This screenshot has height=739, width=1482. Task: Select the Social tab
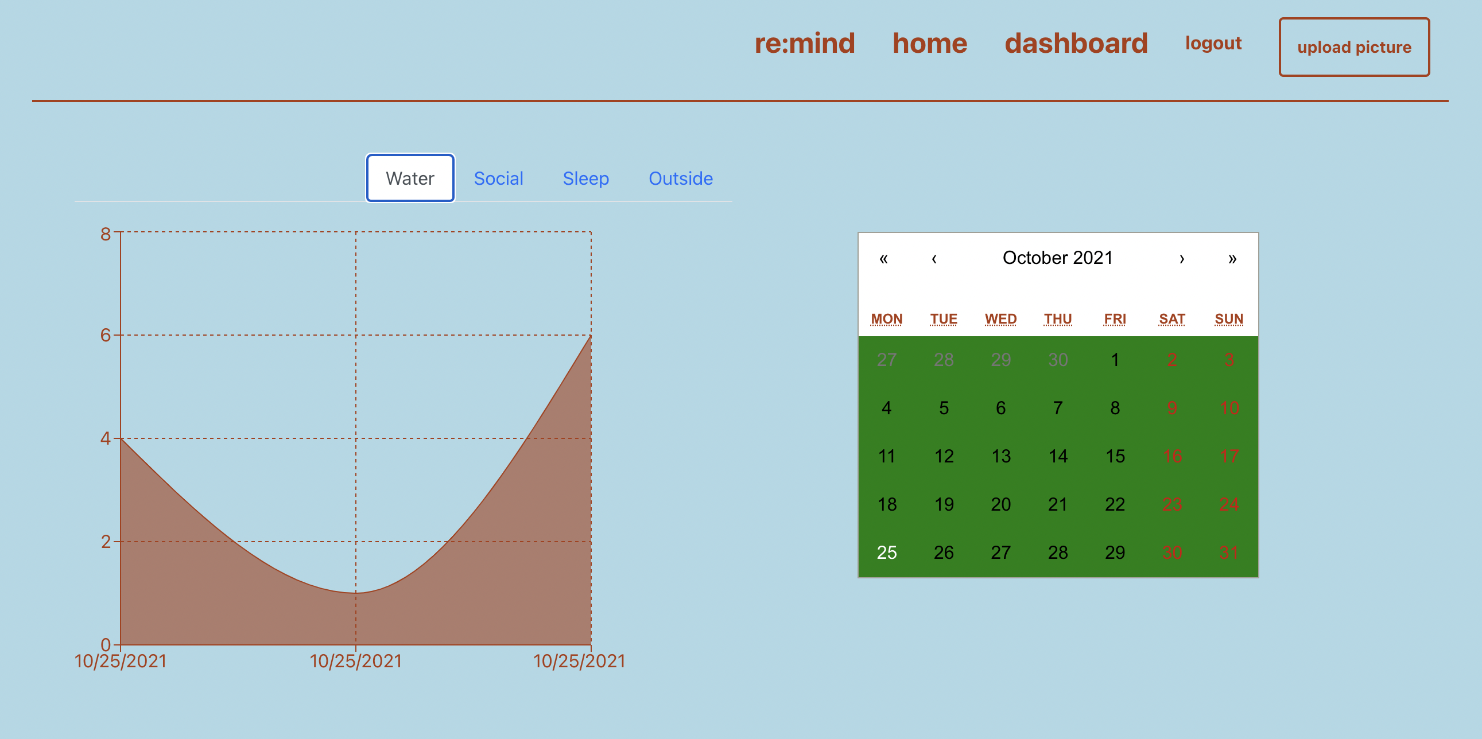498,178
